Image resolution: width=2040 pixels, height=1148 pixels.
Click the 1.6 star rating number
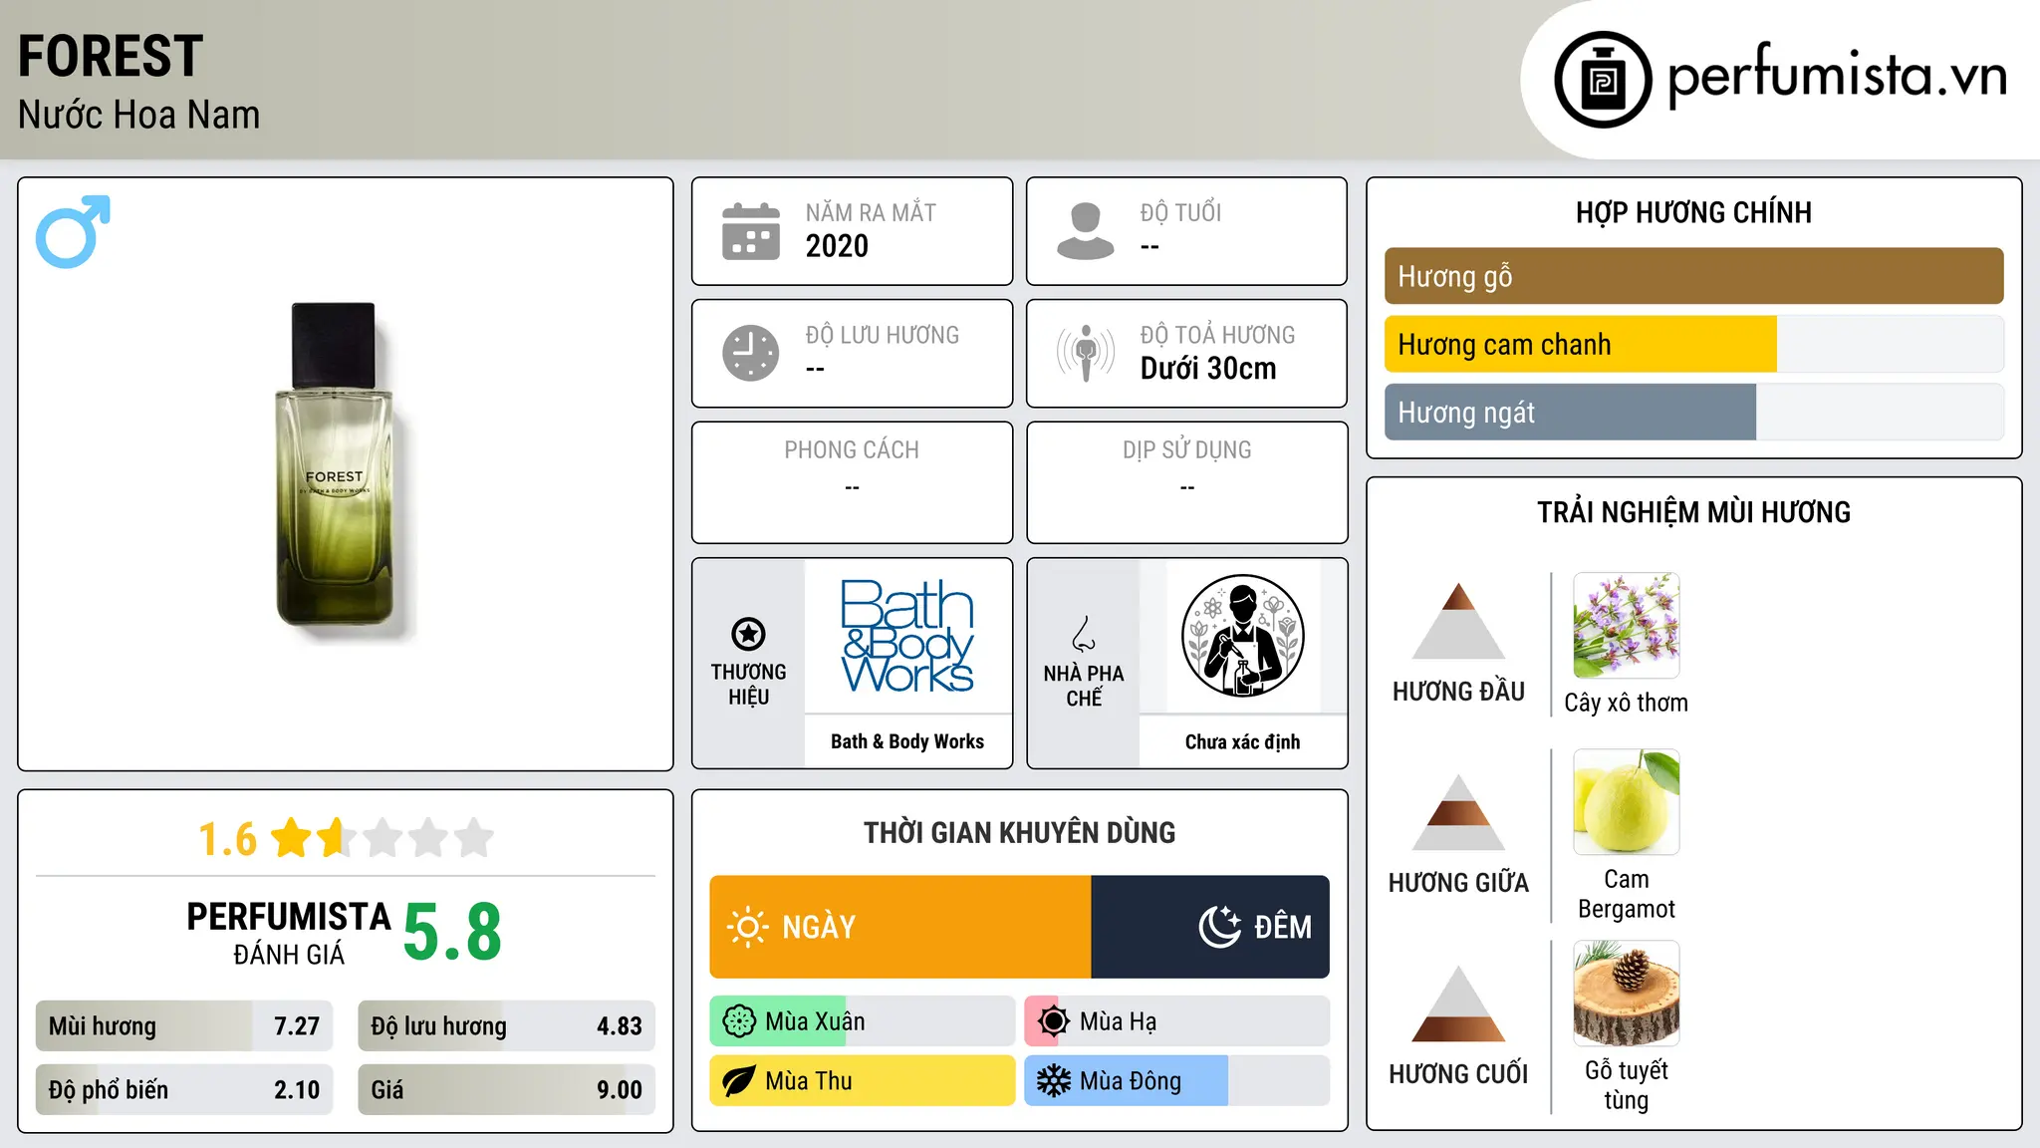(x=227, y=839)
